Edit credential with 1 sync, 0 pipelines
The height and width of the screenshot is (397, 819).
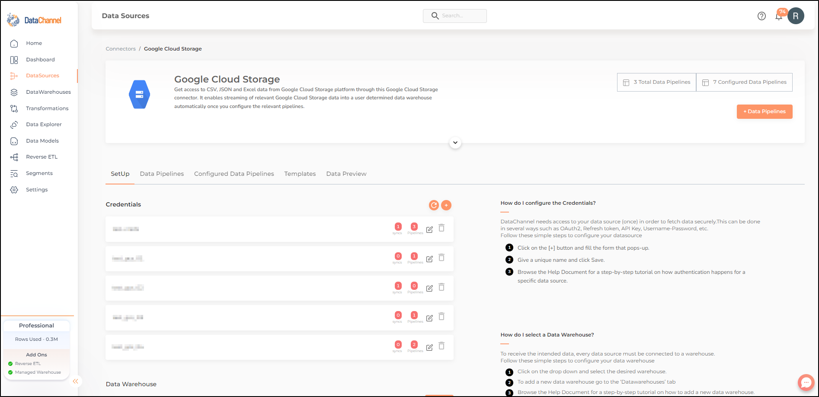pos(429,288)
